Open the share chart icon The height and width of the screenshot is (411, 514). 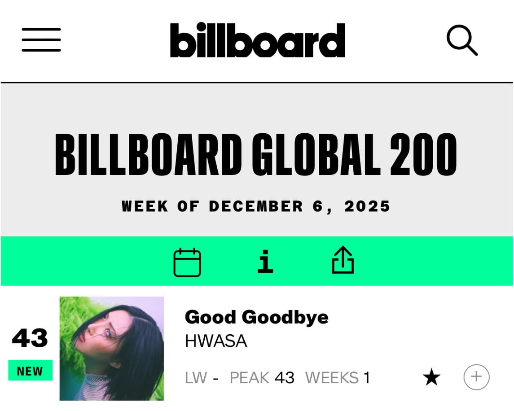343,262
